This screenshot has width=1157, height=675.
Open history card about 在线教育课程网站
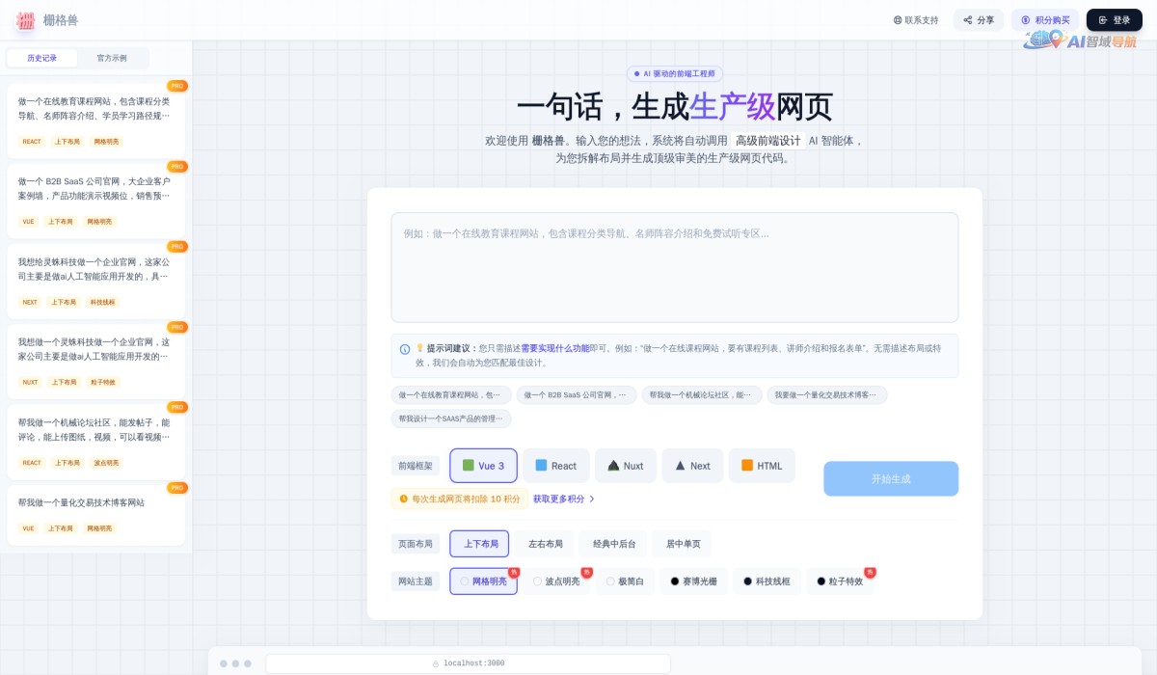click(x=96, y=121)
